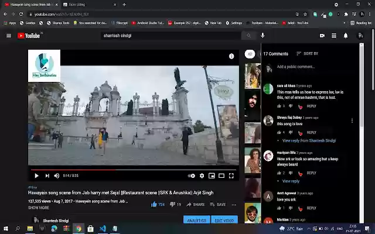Open the Reading list
This screenshot has width=375, height=234.
tap(361, 23)
